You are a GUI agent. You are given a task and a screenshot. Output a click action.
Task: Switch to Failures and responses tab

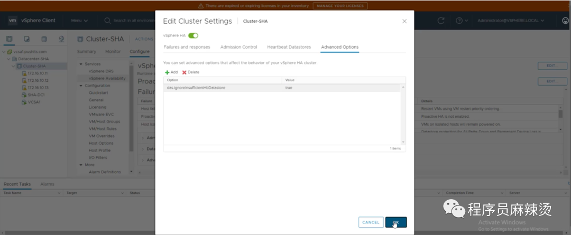click(187, 47)
